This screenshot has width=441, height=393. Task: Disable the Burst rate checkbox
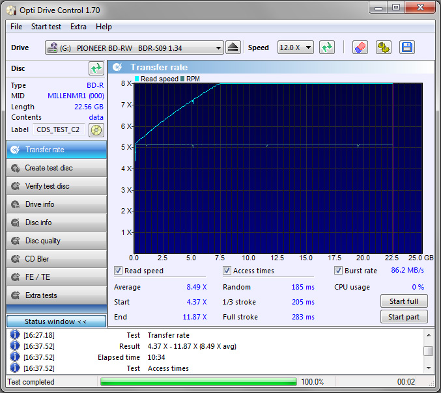point(339,271)
